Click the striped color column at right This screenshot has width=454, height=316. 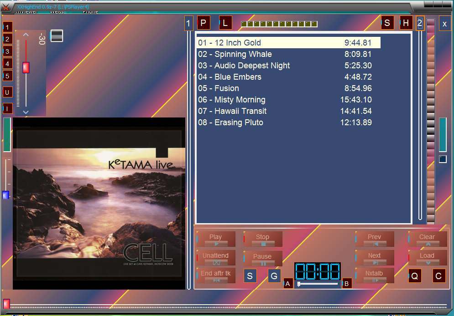431,121
